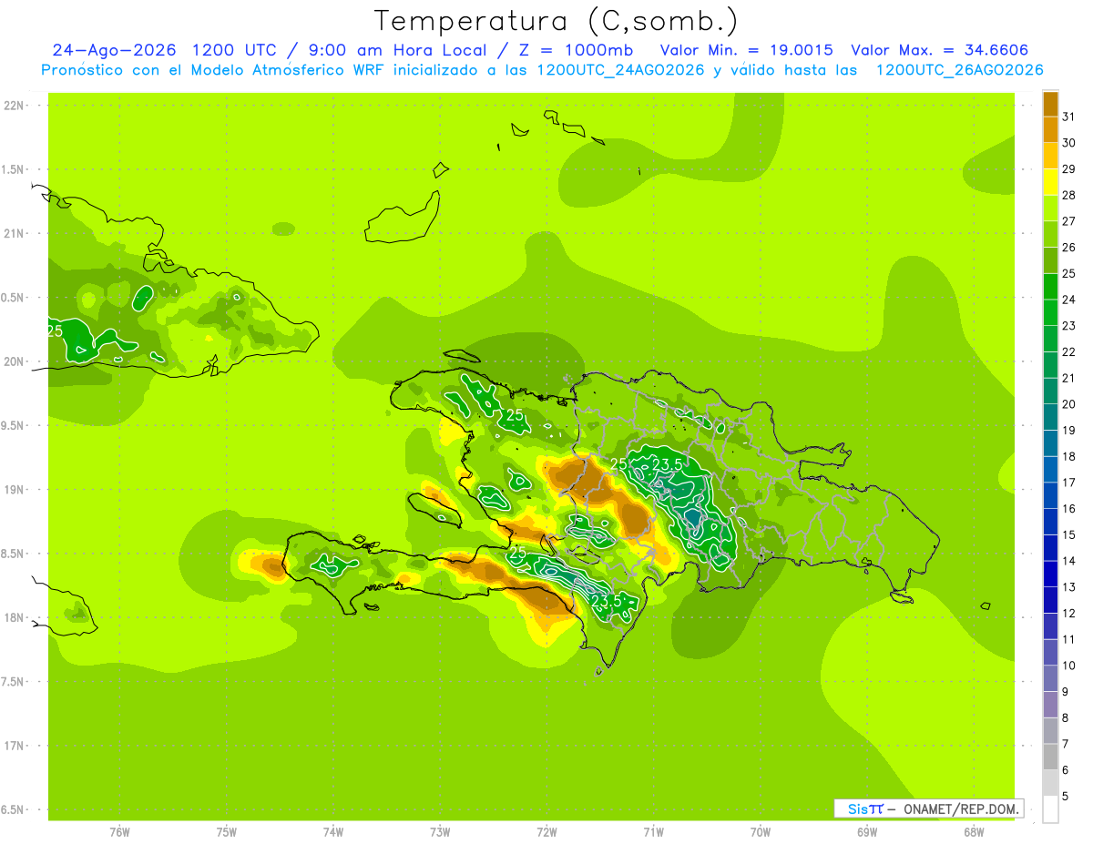Click the '73W' longitude label
The width and height of the screenshot is (1093, 844).
coord(440,832)
